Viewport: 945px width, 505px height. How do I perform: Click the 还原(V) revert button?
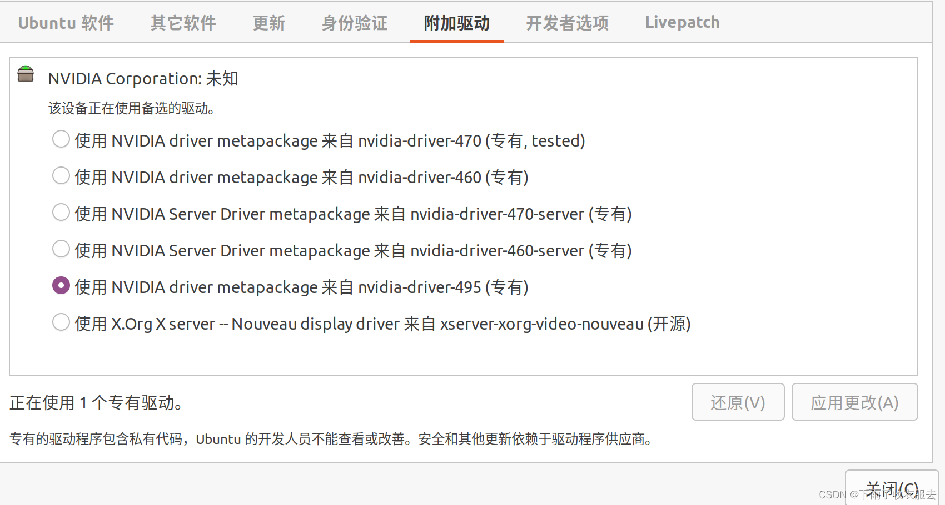738,402
